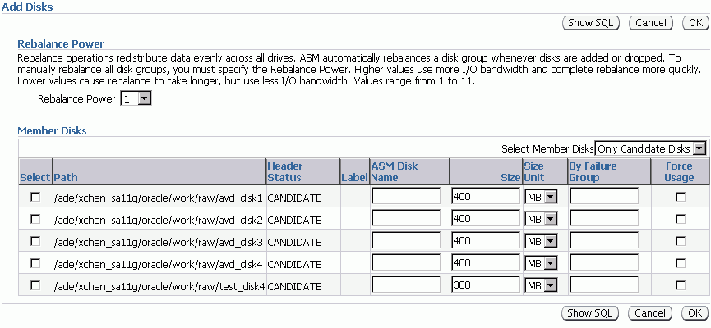Open Size Unit dropdown for avd_disk2
The image size is (711, 328).
tap(541, 219)
